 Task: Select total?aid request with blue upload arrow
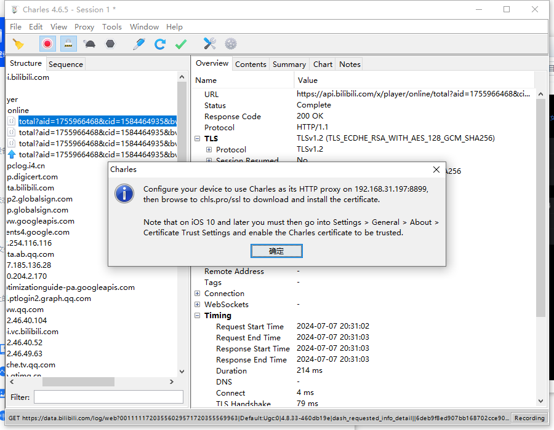click(x=97, y=154)
